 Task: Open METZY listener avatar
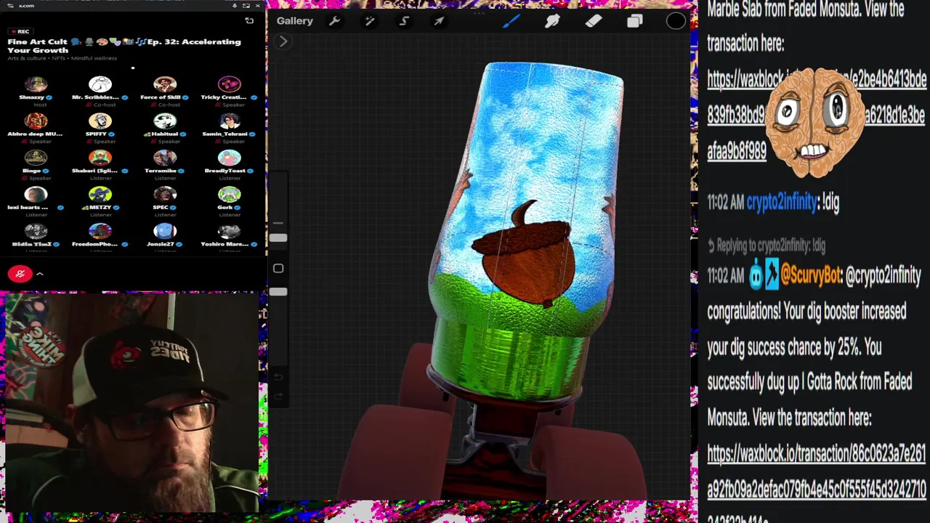click(100, 195)
